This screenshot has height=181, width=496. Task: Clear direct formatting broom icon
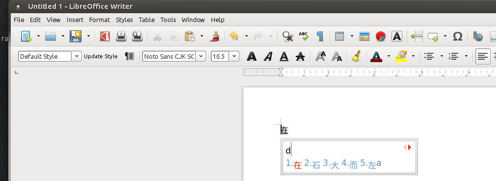356,56
